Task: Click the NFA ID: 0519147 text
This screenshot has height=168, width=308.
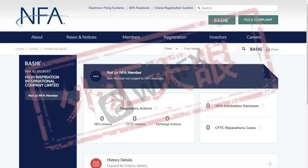Action: point(38,72)
